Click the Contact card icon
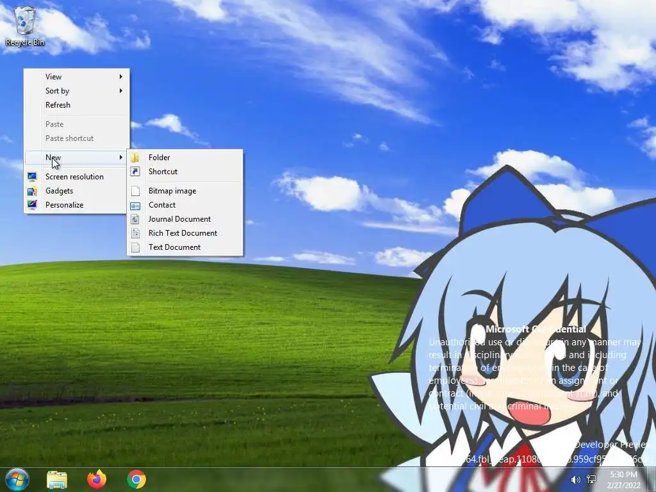 click(x=135, y=205)
